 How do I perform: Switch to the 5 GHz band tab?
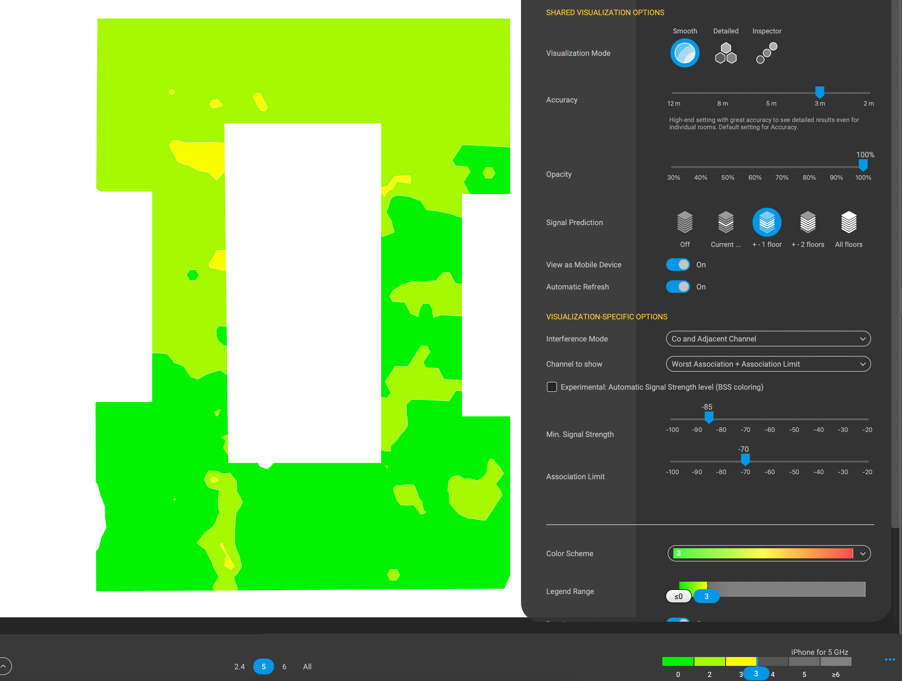point(263,667)
